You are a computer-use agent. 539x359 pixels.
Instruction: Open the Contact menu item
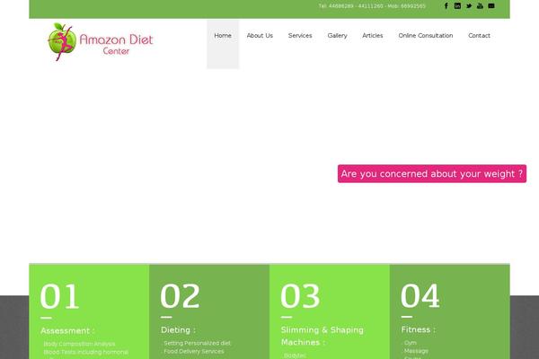479,35
